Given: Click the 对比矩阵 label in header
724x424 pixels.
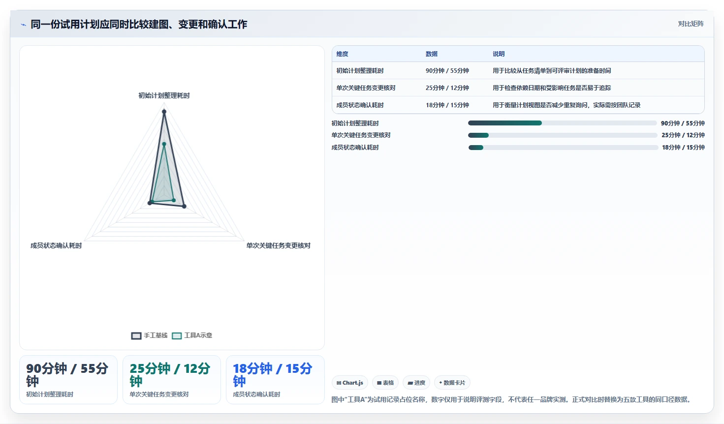Looking at the screenshot, I should tap(691, 24).
